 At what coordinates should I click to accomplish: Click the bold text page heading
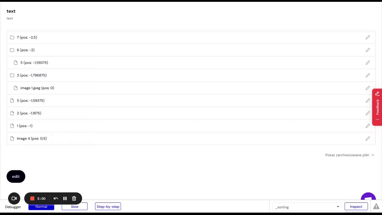coord(11,11)
